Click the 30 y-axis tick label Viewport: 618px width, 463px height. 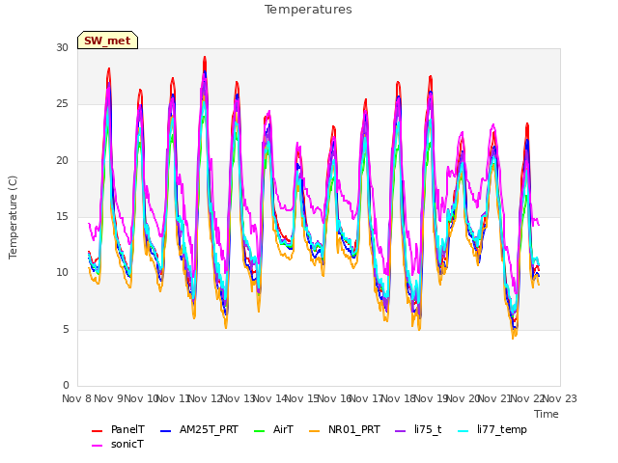click(62, 47)
